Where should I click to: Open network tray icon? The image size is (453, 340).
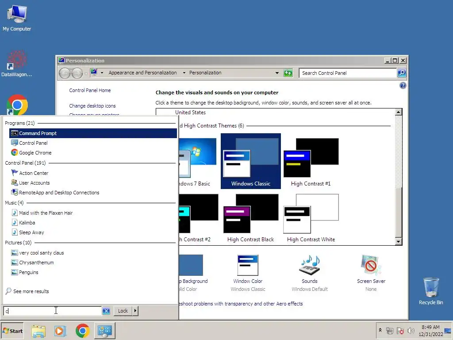pyautogui.click(x=389, y=331)
